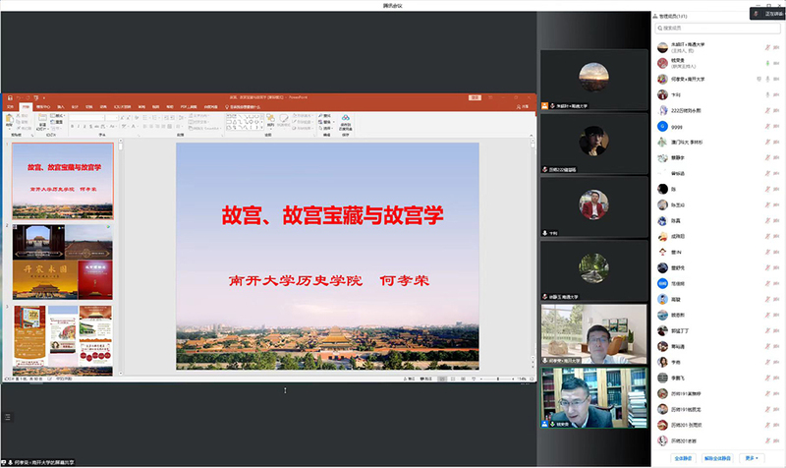This screenshot has height=468, width=786.
Task: Toggle microphone of 朱峭玎+南通大学
Action: 765,45
